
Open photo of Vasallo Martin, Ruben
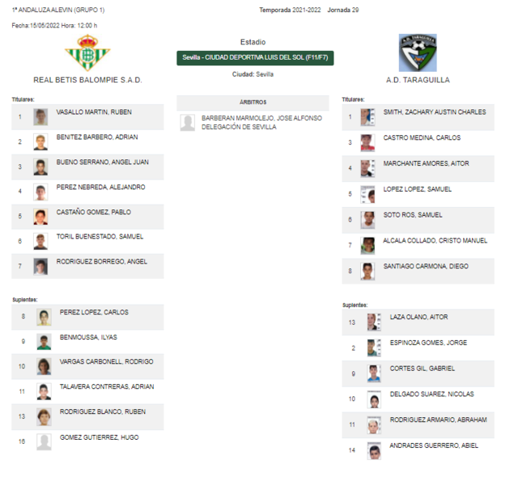[40, 117]
